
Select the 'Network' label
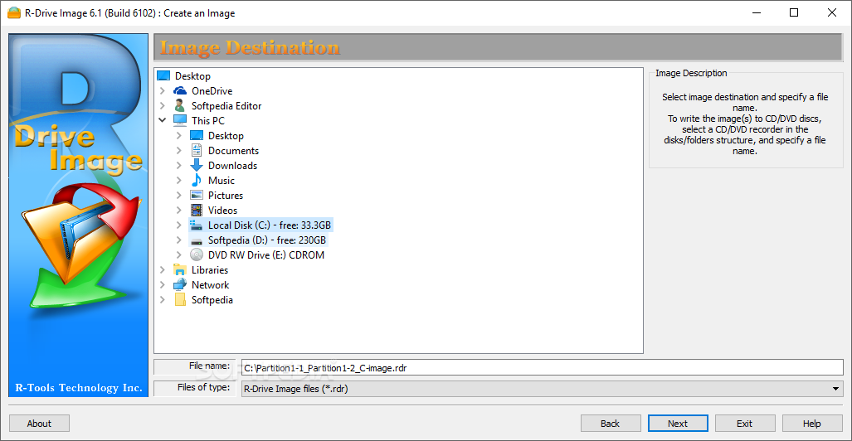point(210,284)
